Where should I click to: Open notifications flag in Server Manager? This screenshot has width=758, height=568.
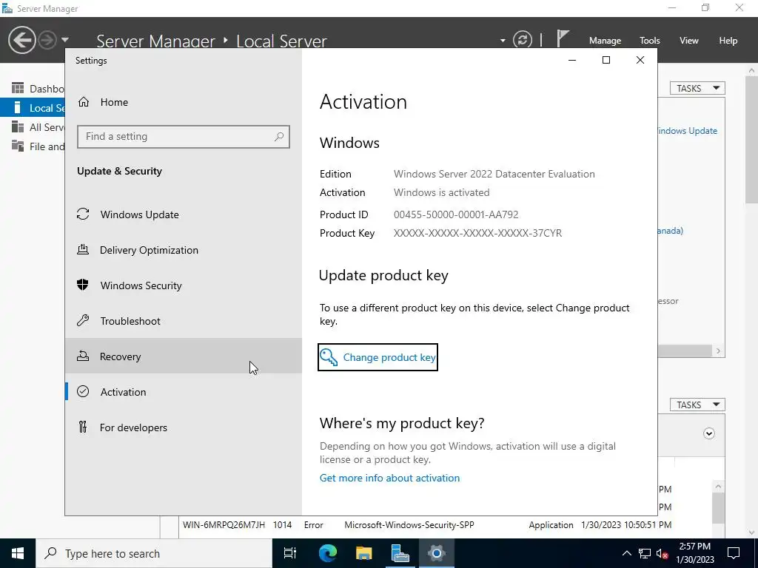click(x=563, y=38)
